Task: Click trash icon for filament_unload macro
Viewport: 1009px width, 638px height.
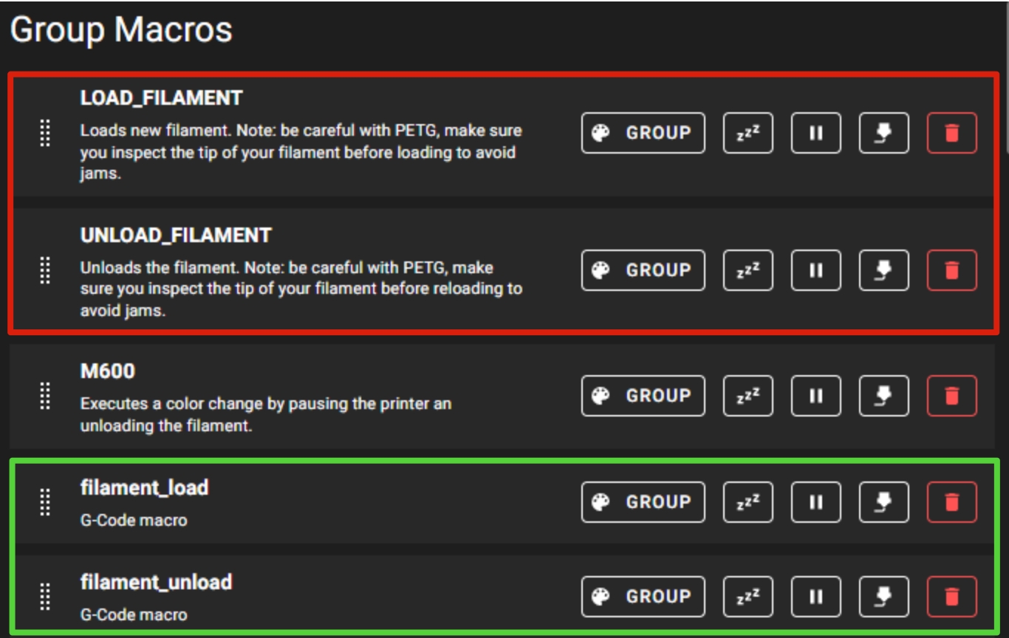Action: (x=952, y=597)
